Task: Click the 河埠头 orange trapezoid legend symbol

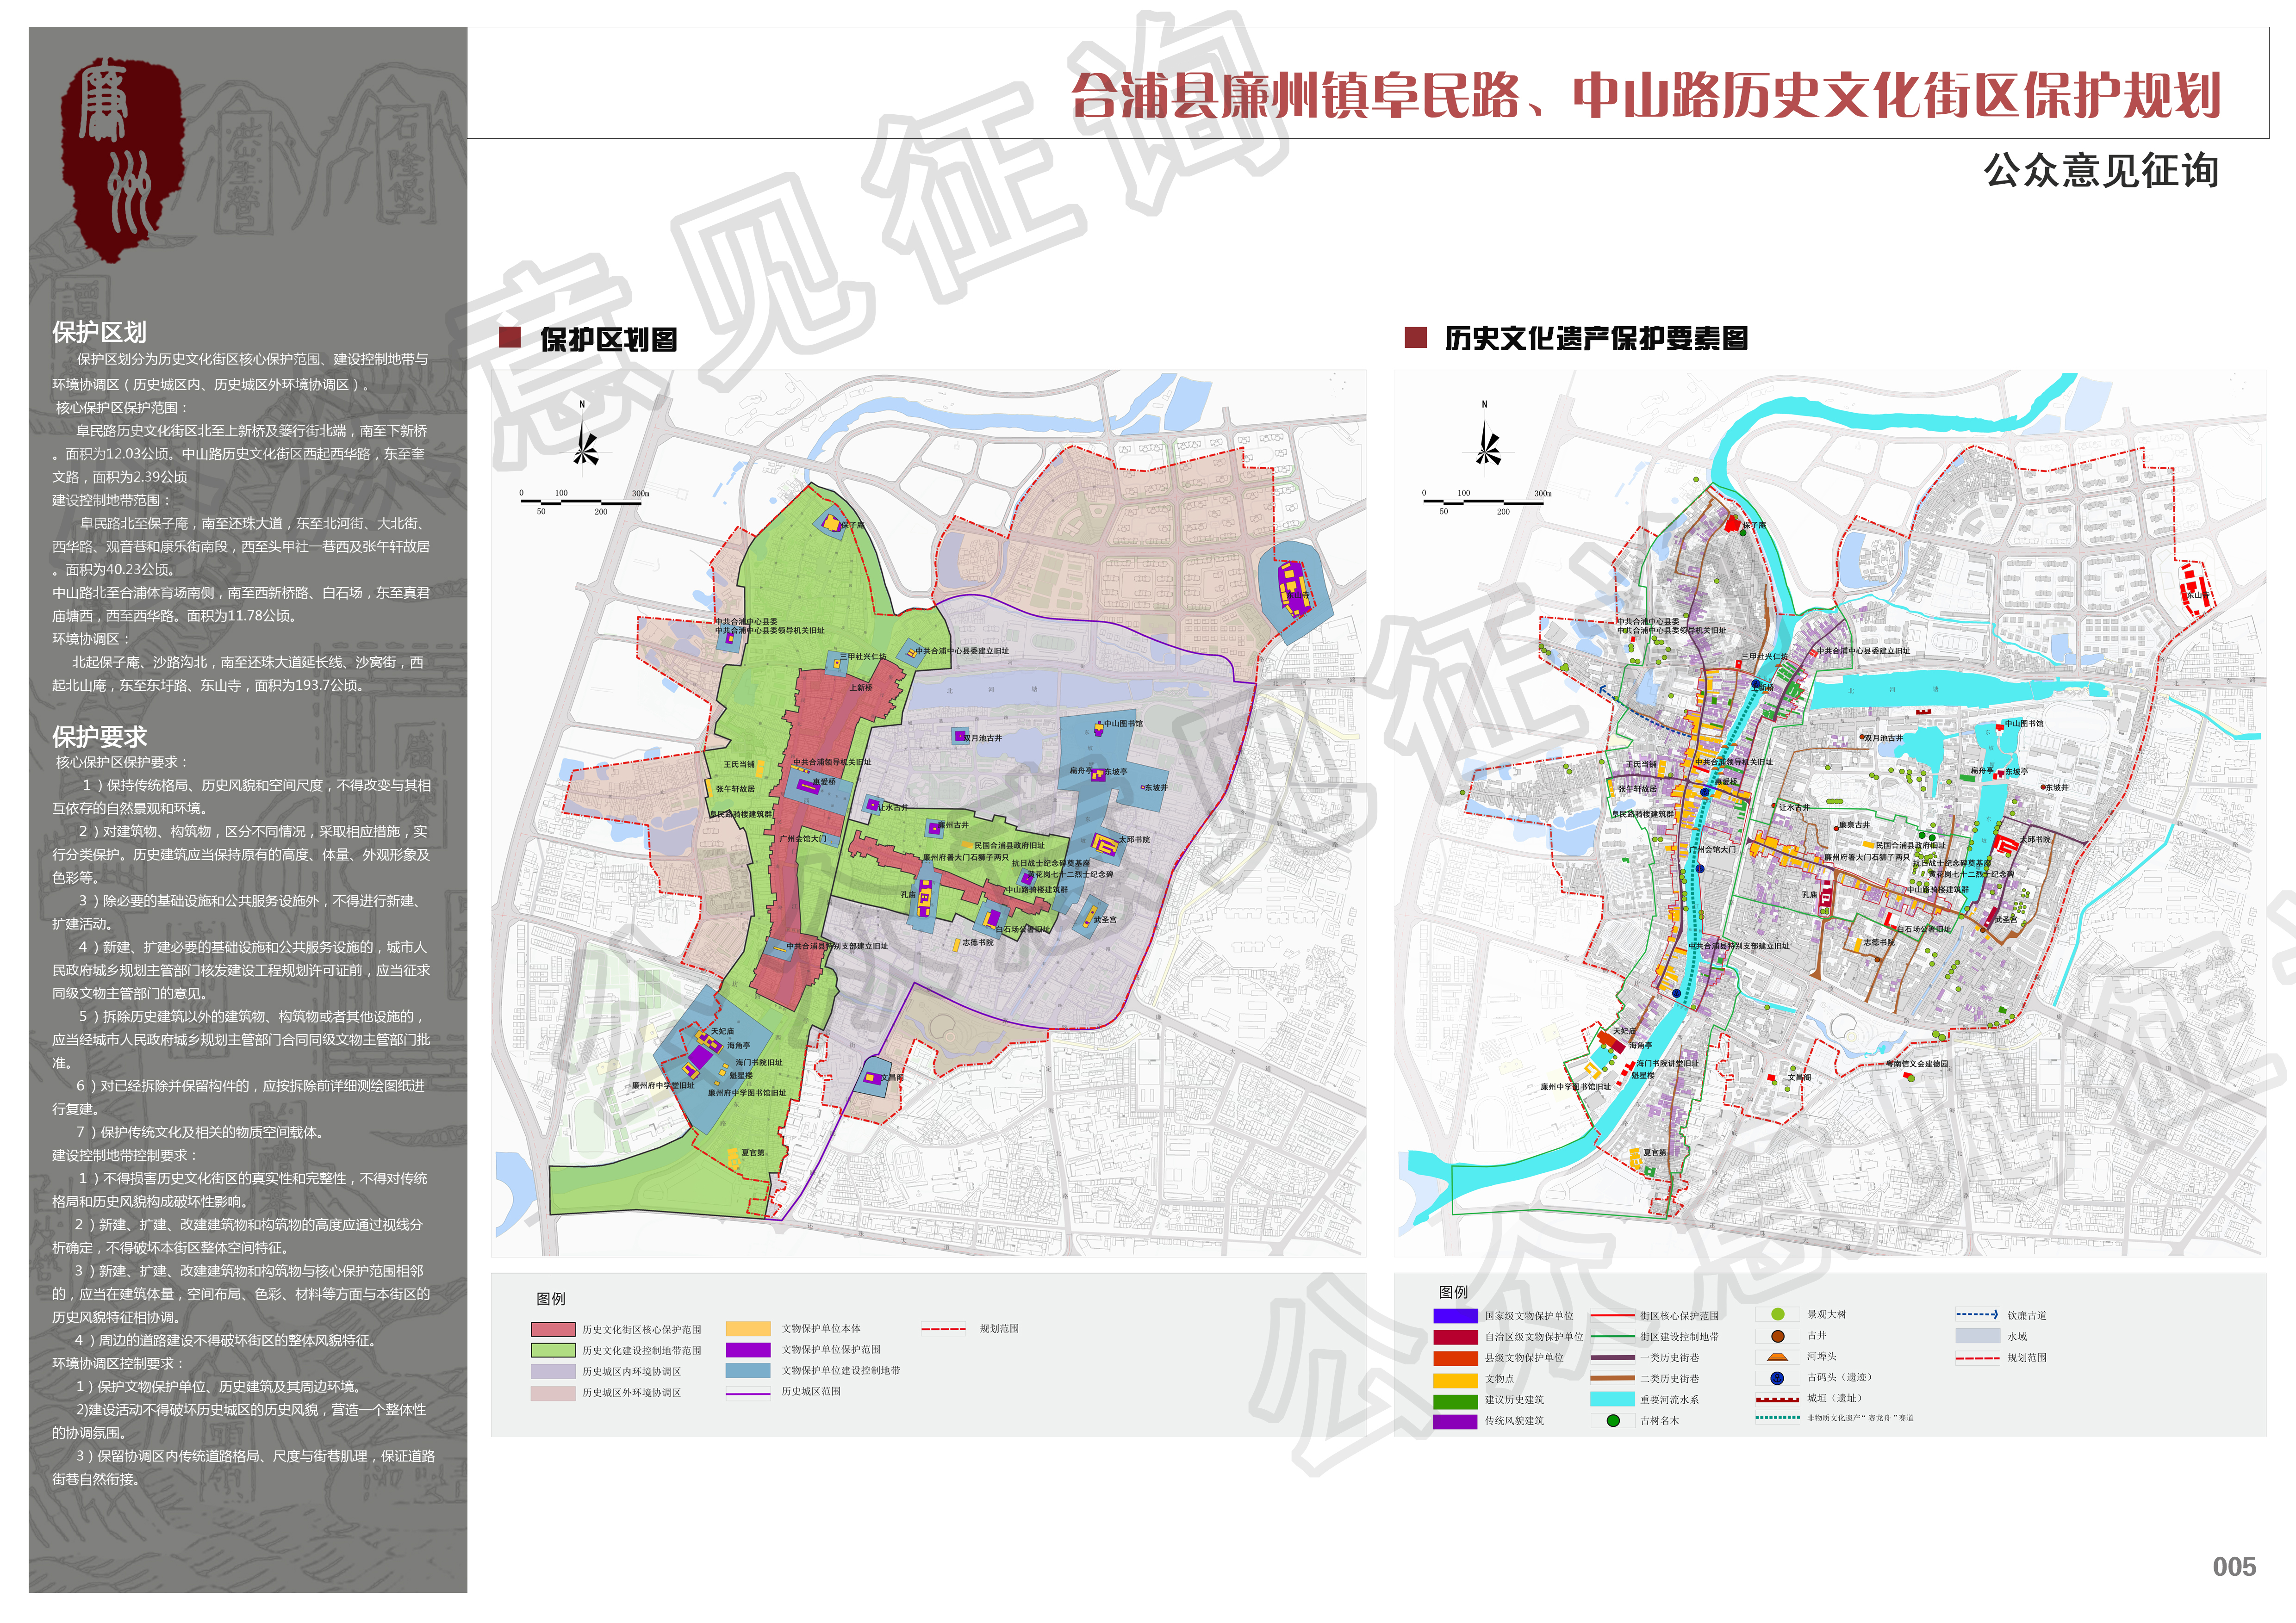Action: pyautogui.click(x=1777, y=1356)
